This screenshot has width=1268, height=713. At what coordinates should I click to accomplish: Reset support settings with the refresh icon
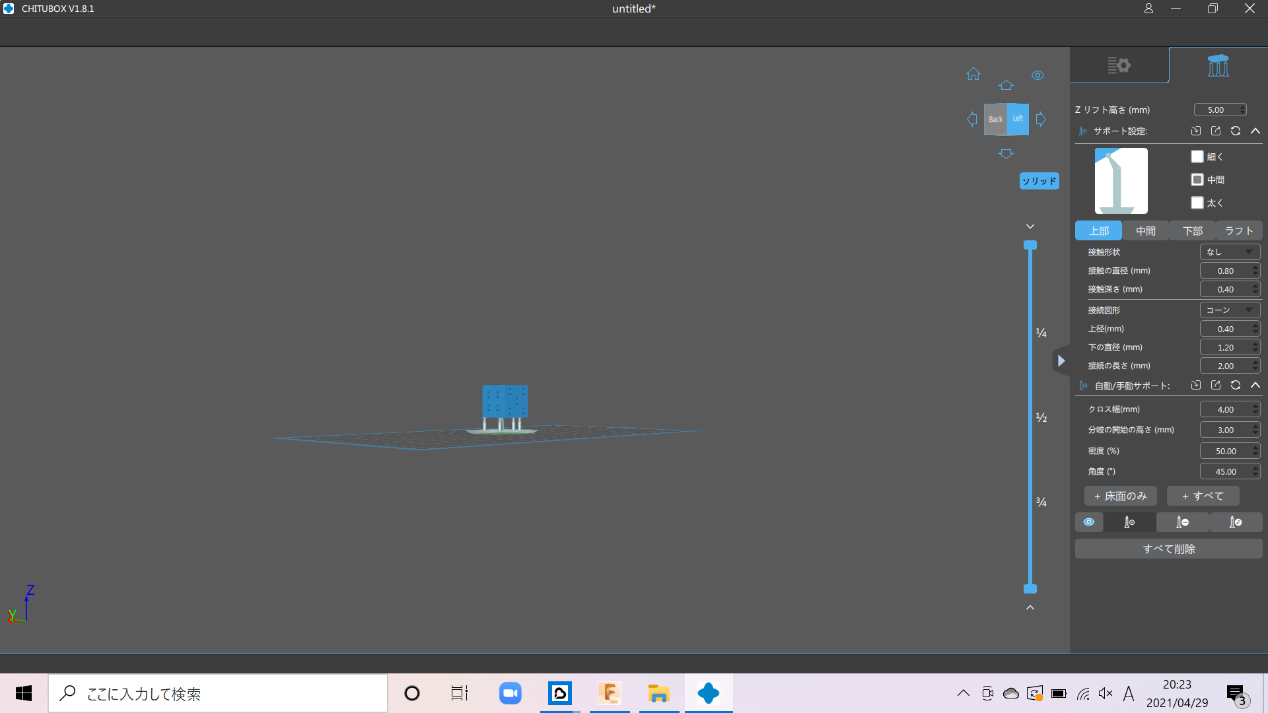(x=1236, y=131)
